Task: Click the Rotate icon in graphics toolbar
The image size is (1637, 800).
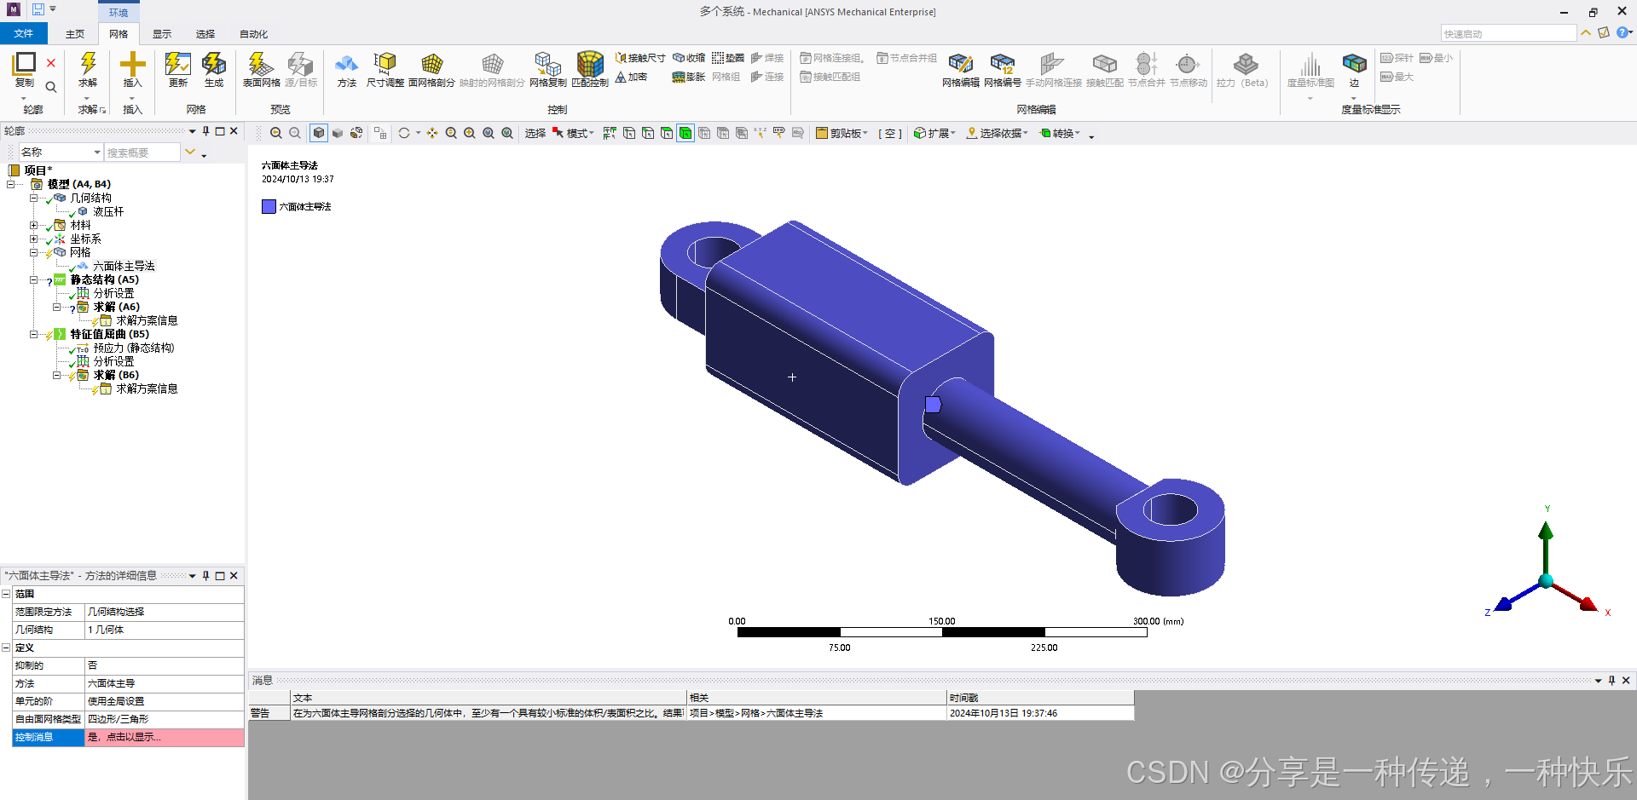Action: click(x=404, y=133)
